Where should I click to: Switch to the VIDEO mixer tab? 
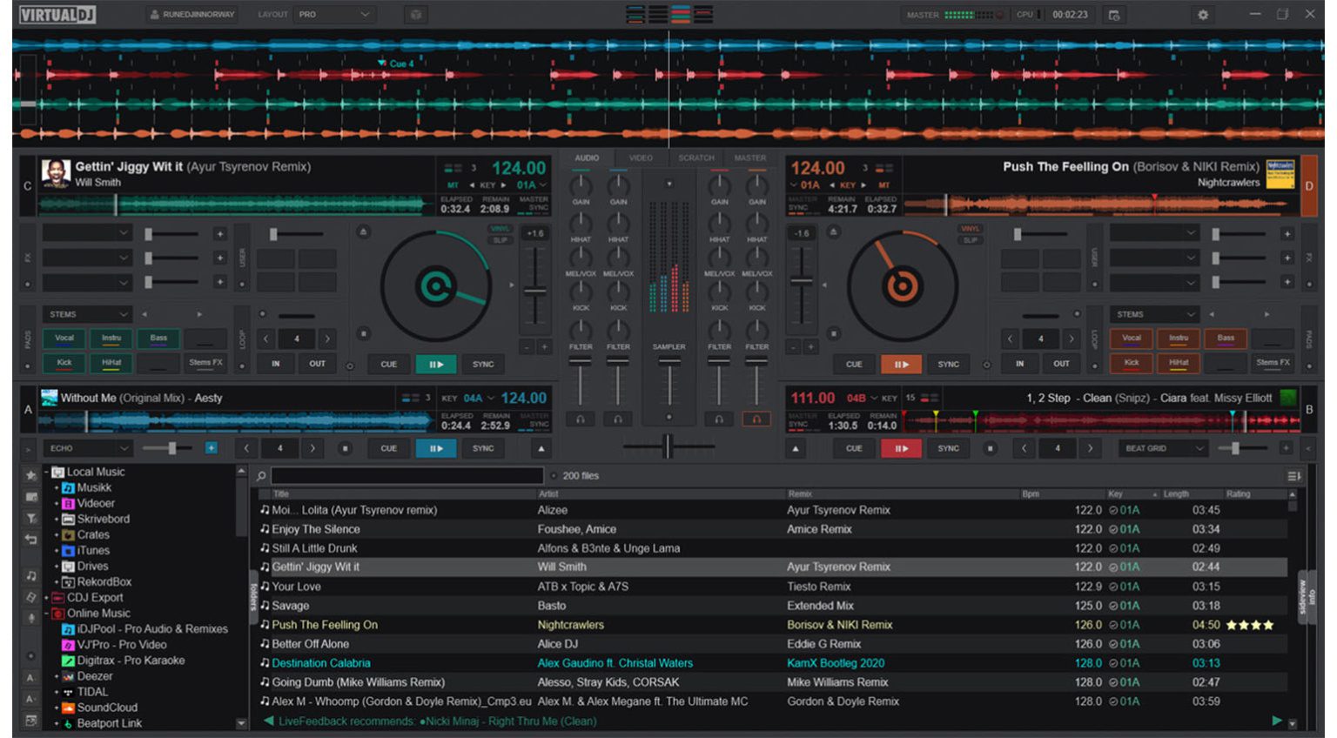click(x=642, y=158)
